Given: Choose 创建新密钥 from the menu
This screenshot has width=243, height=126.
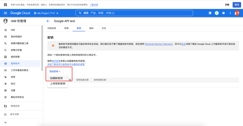Looking at the screenshot, I should point(58,78).
